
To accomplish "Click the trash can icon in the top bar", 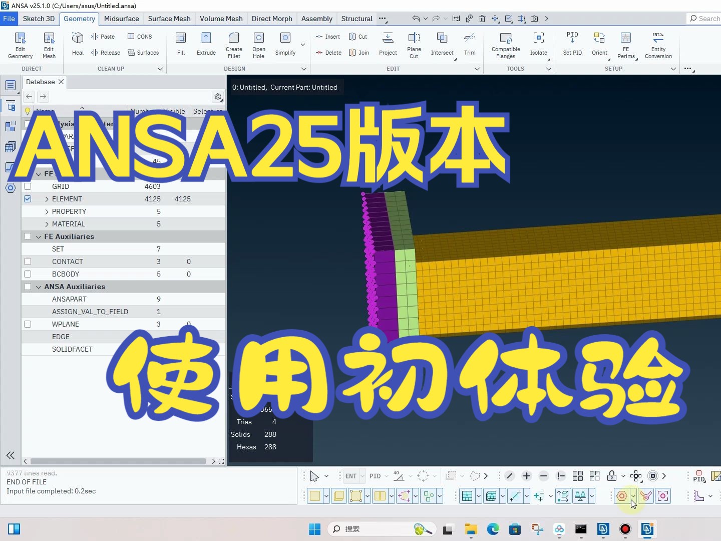I will pos(482,19).
